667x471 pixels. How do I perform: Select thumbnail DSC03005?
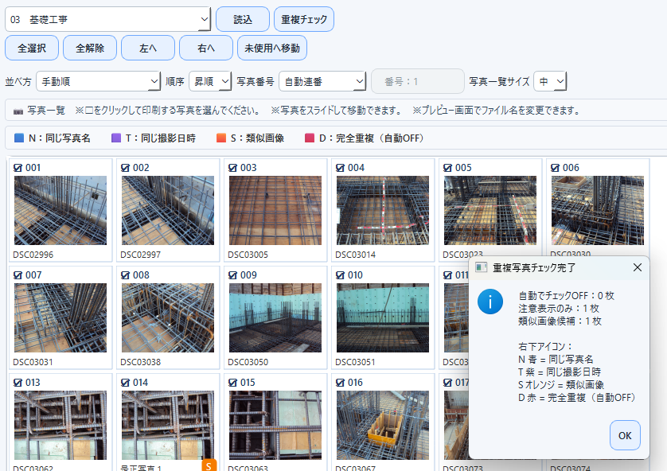click(275, 210)
